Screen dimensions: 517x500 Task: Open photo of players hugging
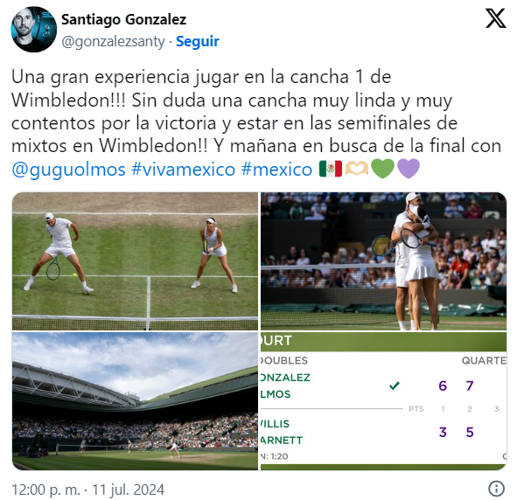(383, 261)
